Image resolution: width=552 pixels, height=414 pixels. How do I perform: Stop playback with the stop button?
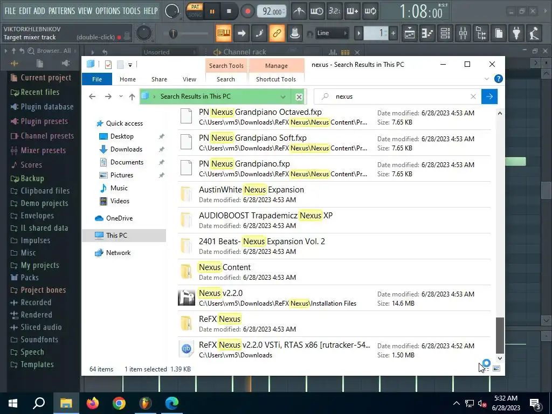(229, 11)
